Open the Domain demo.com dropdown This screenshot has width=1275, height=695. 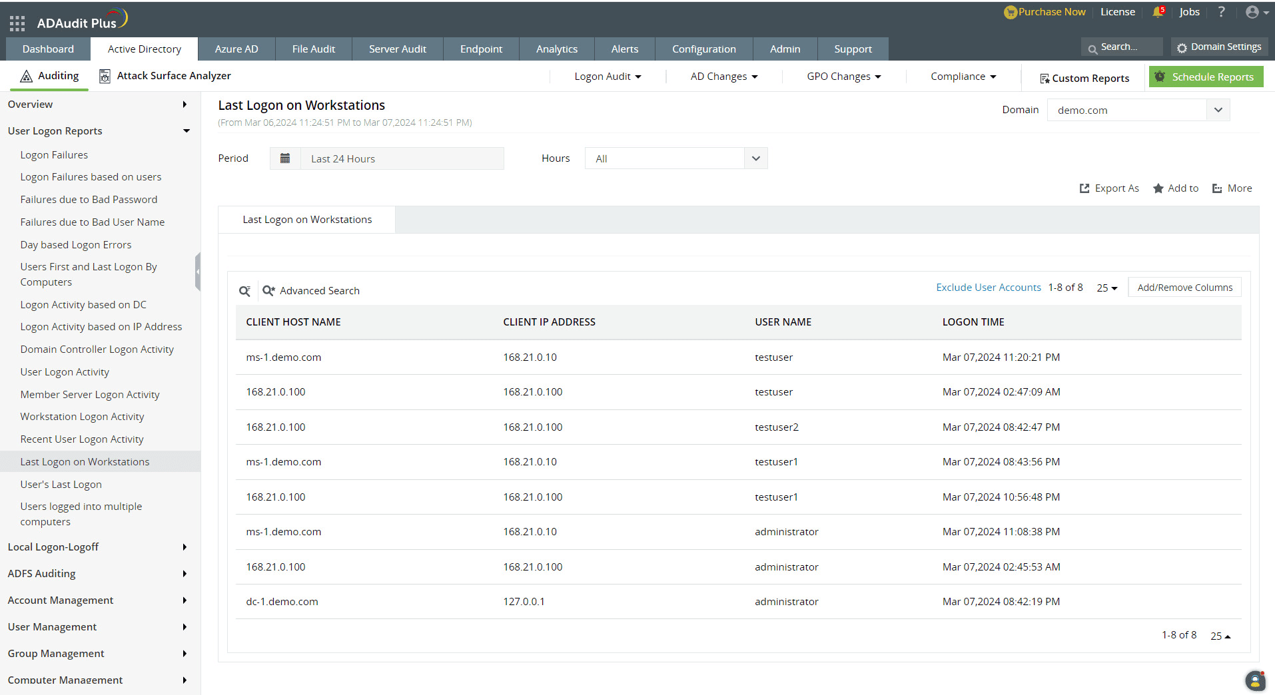click(x=1138, y=110)
